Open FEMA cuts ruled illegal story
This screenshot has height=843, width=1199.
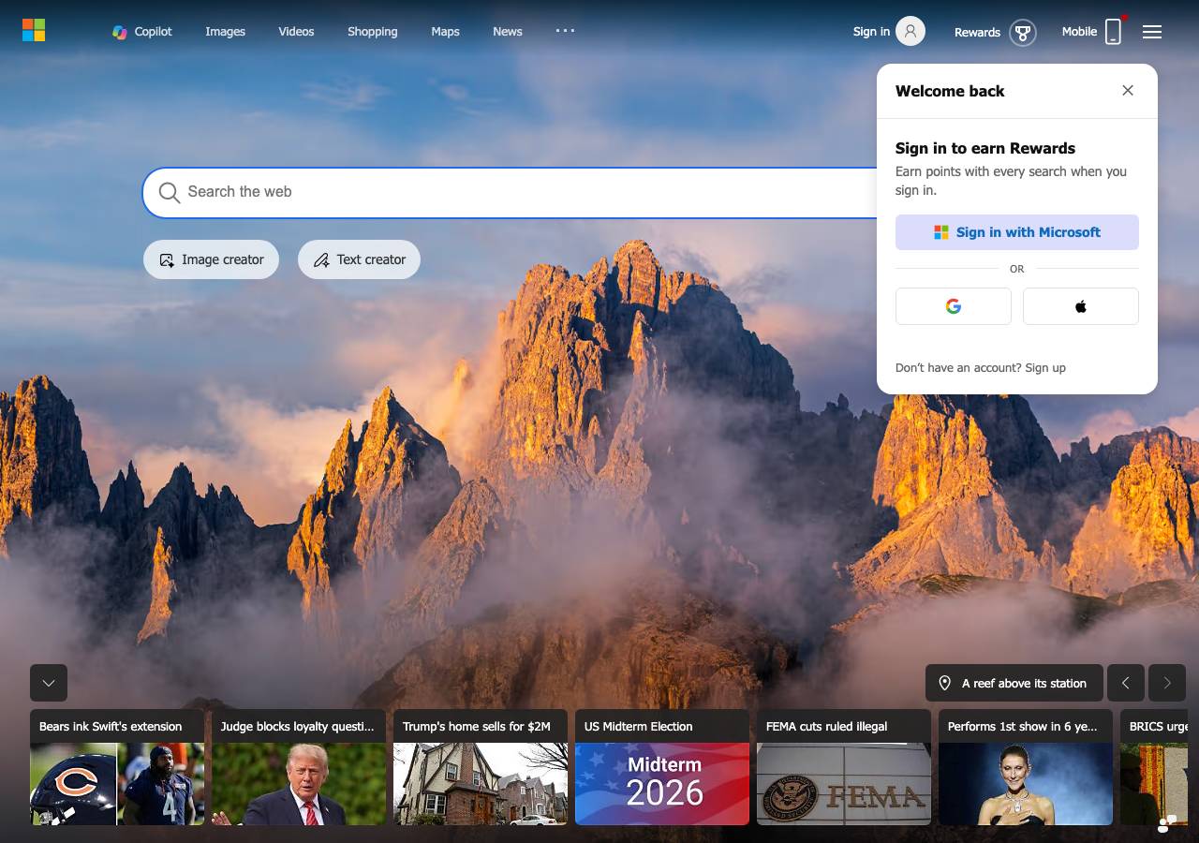pos(844,767)
